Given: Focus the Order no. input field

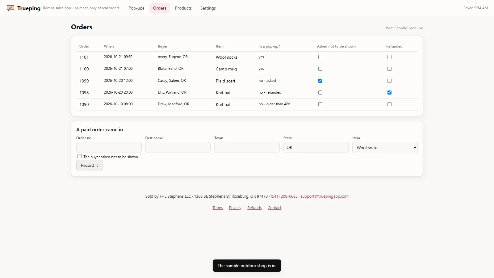Looking at the screenshot, I should (x=109, y=147).
